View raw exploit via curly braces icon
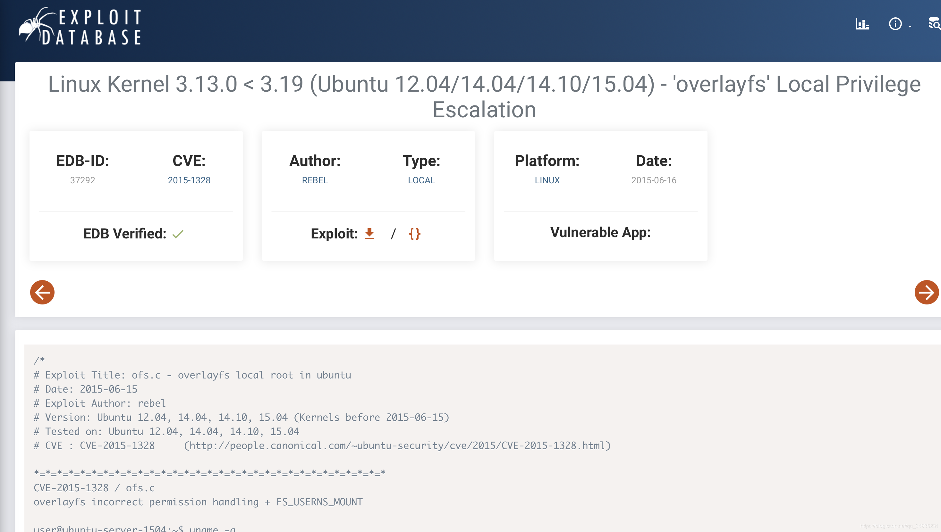This screenshot has height=532, width=941. click(x=415, y=234)
